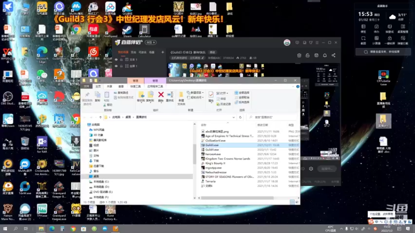
Task: Click the Explorer search box
Action: (x=272, y=118)
